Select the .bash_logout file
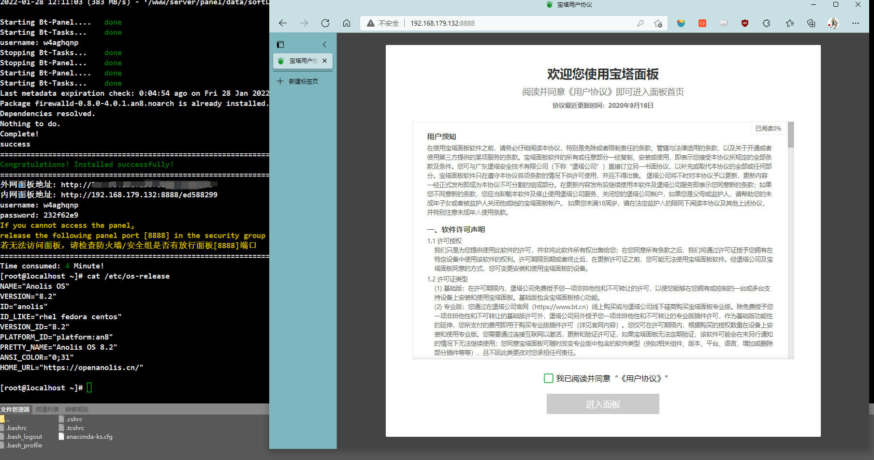The width and height of the screenshot is (874, 460). 21,437
